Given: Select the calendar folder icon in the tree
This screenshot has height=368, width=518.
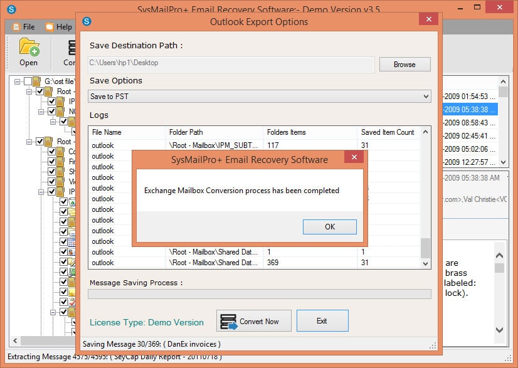Looking at the screenshot, I should coord(71,242).
